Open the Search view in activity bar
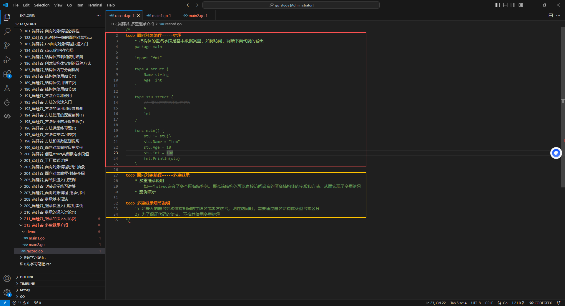Viewport: 565px width, 306px height. pyautogui.click(x=7, y=31)
